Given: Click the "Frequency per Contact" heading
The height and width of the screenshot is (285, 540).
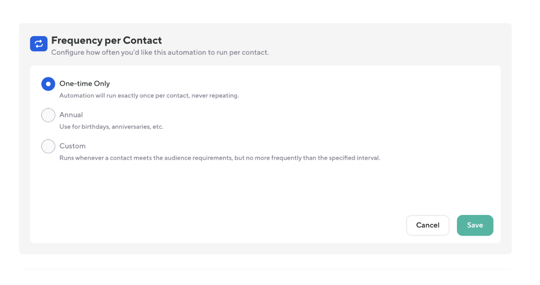Looking at the screenshot, I should [107, 40].
